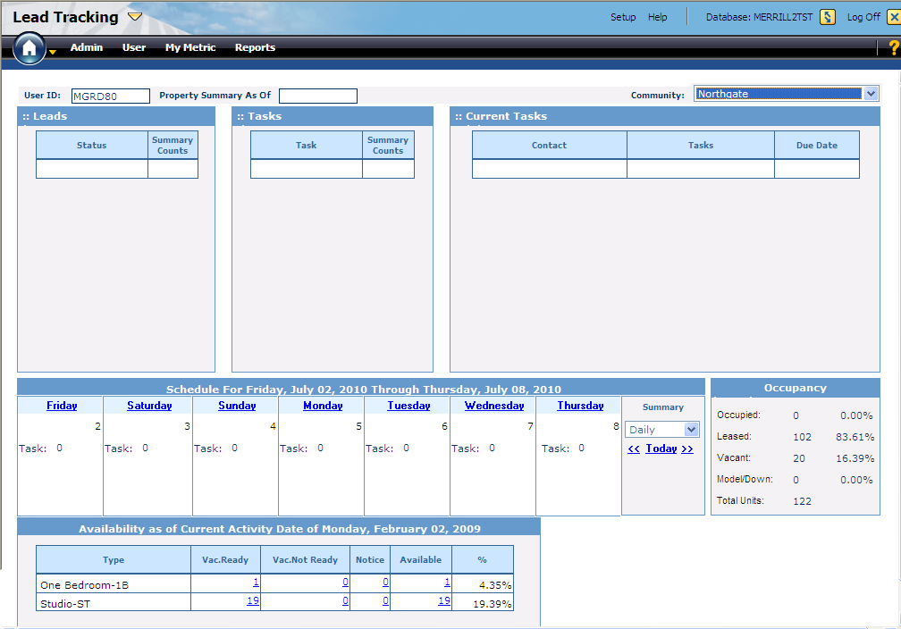This screenshot has height=629, width=901.
Task: Open the Reports menu
Action: [255, 47]
